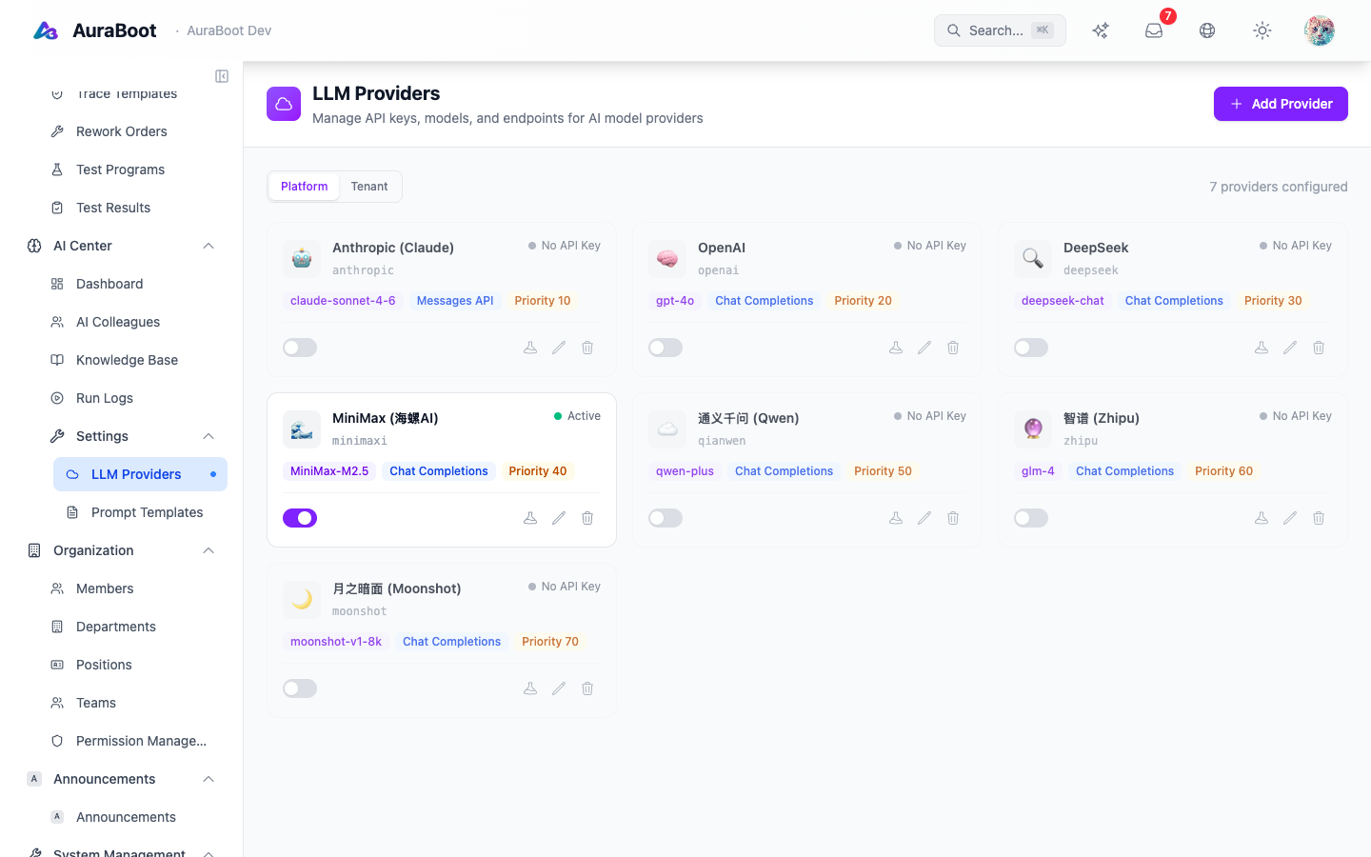Enable the DeepSeek provider toggle
Viewport: 1371px width, 857px height.
click(1031, 348)
